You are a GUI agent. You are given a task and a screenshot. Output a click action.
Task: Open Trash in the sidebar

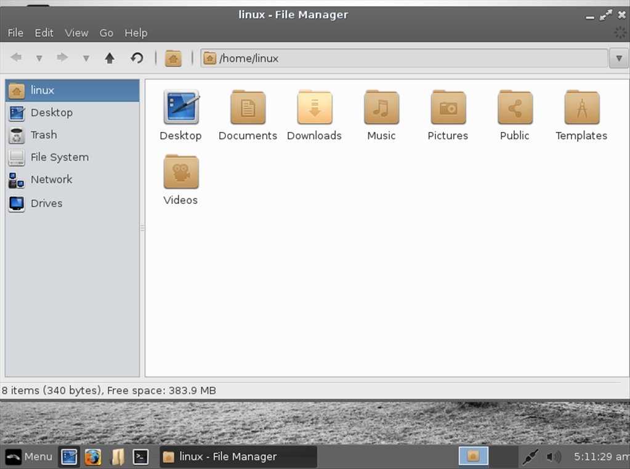point(72,135)
